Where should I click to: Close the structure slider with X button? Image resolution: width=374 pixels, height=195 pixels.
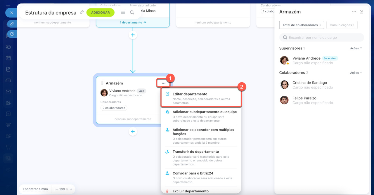(11, 13)
